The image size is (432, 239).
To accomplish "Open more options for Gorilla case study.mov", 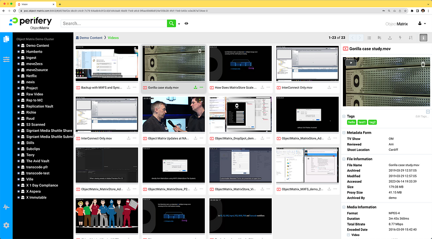I will 201,87.
